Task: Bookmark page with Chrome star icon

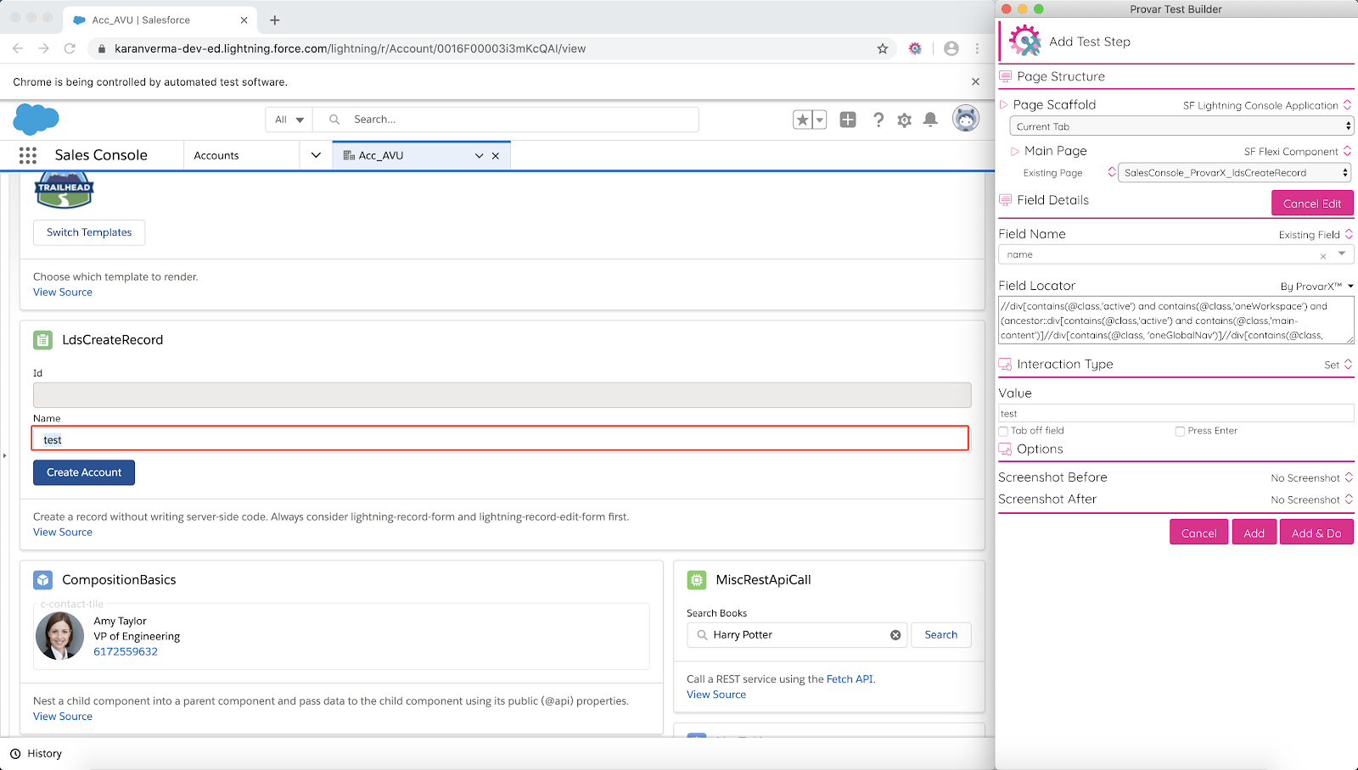Action: pyautogui.click(x=883, y=48)
